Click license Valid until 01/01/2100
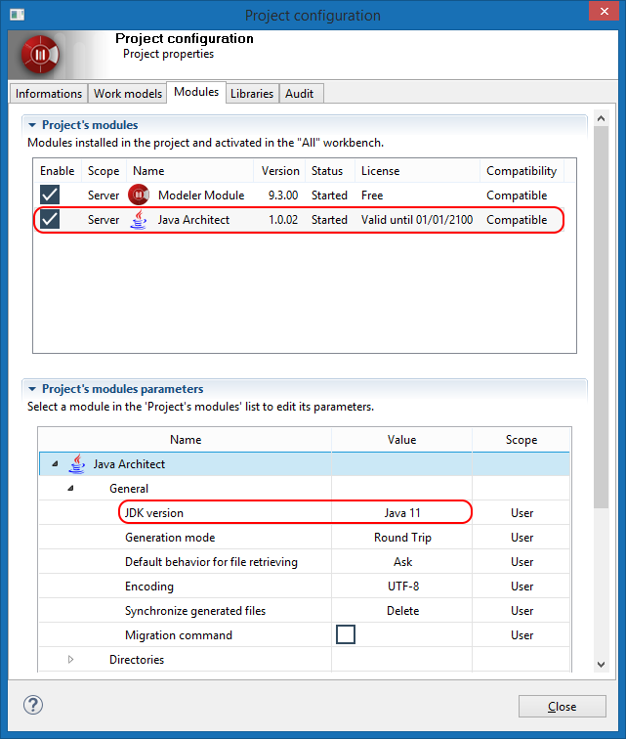This screenshot has height=739, width=626. click(417, 220)
